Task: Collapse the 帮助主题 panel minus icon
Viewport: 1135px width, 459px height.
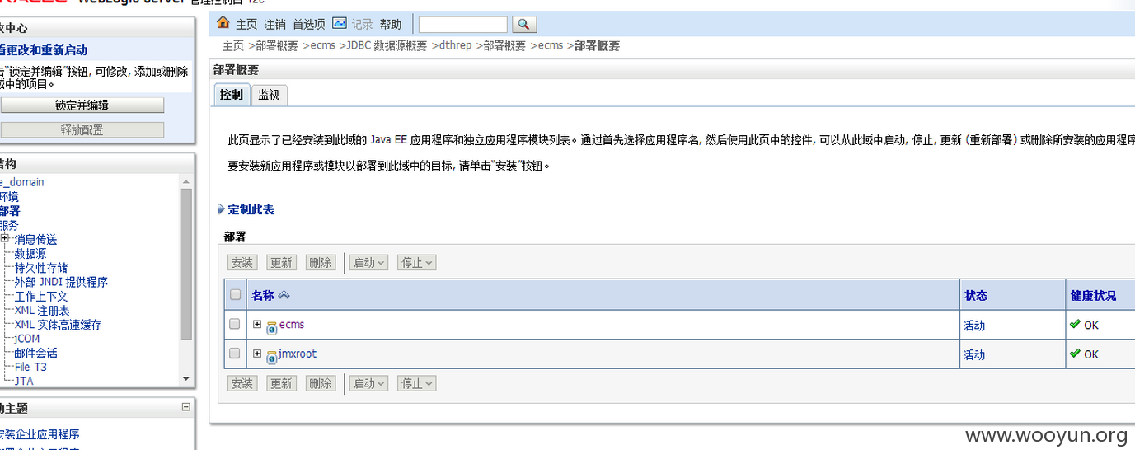Action: click(186, 407)
